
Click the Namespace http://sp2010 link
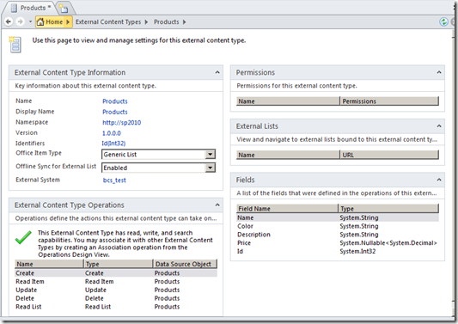(x=121, y=123)
